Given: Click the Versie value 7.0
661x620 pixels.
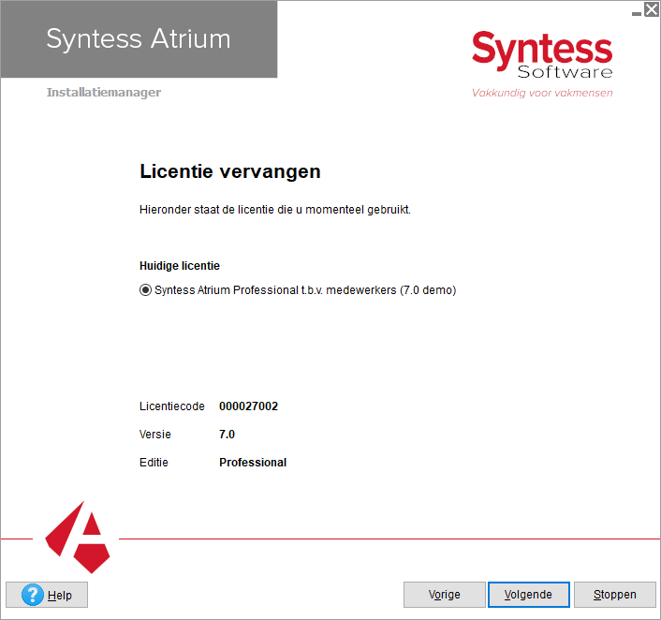Looking at the screenshot, I should click(x=227, y=434).
